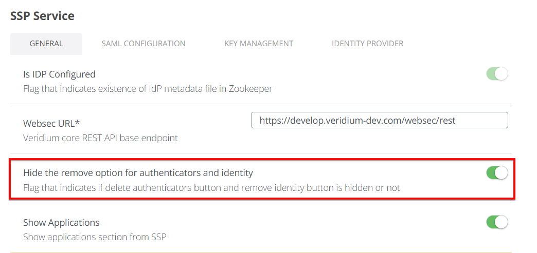Turn off the Show Applications switch
537x253 pixels.
click(x=497, y=222)
